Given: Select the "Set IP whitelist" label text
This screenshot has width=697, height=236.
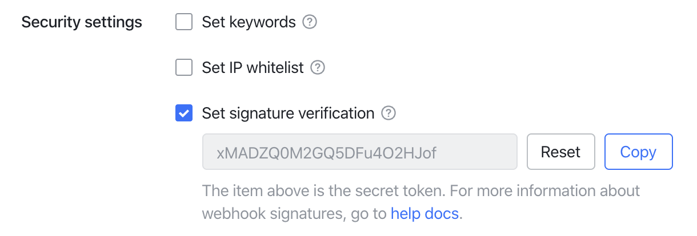Looking at the screenshot, I should (253, 68).
